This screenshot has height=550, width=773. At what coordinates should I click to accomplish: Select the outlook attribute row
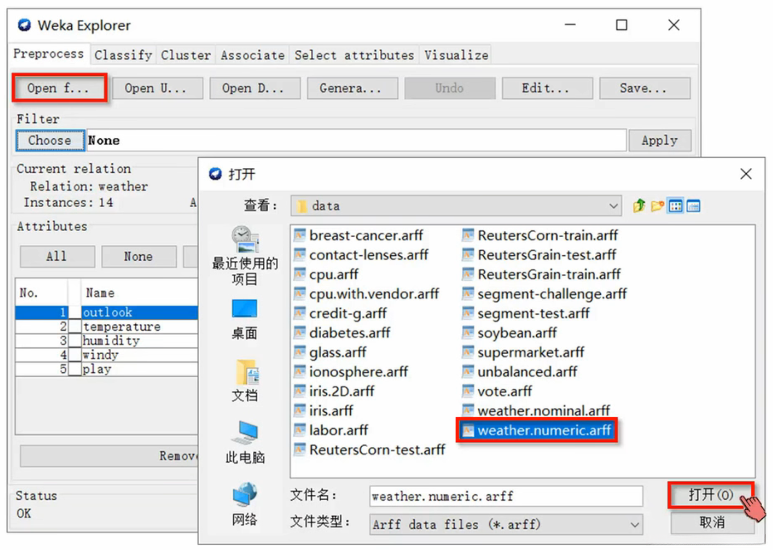[106, 312]
